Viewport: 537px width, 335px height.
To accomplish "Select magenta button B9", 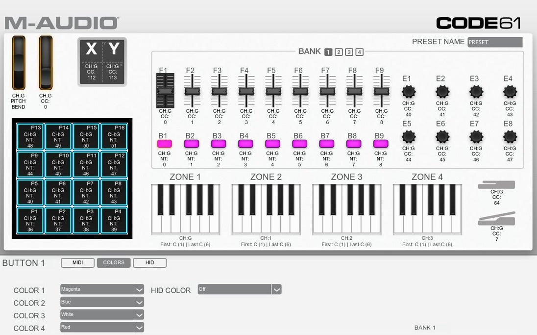I will pyautogui.click(x=381, y=144).
